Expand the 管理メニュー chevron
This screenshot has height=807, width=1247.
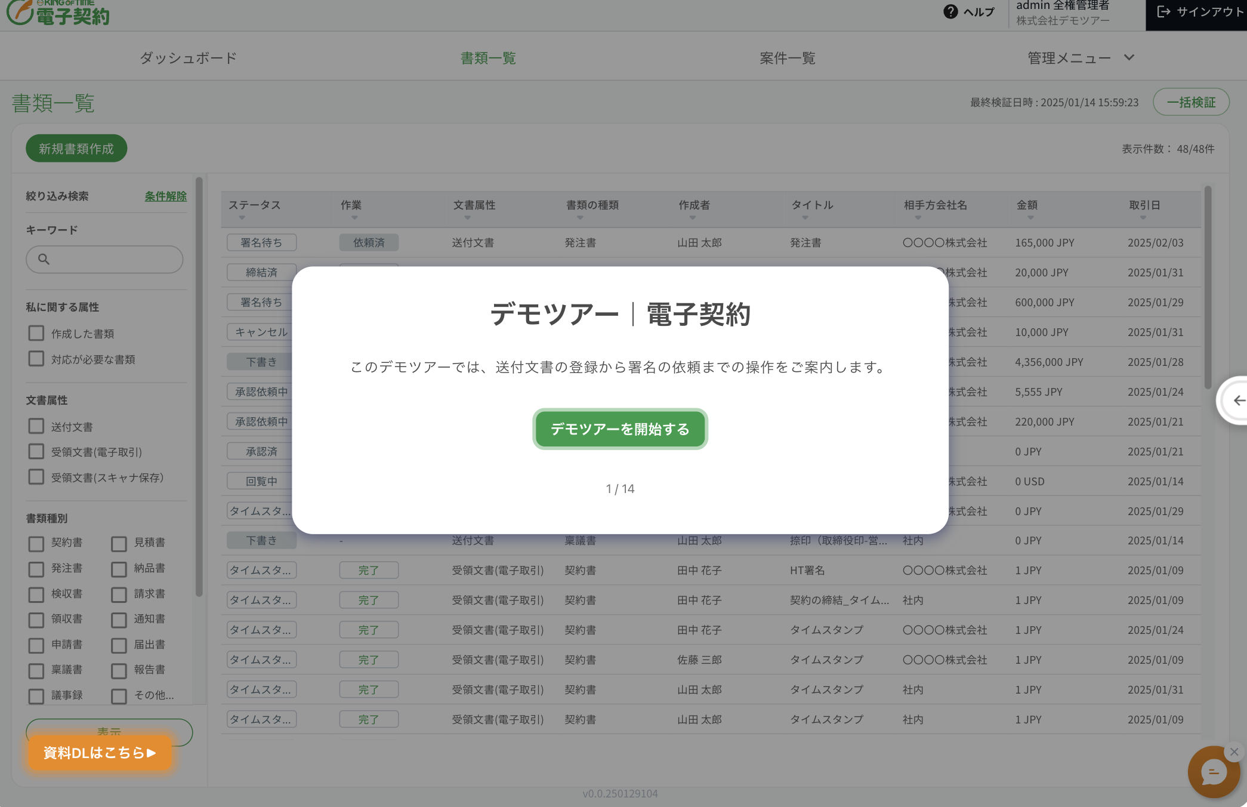pos(1129,57)
